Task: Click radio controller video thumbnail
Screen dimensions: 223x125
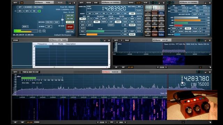Action: (x=192, y=105)
